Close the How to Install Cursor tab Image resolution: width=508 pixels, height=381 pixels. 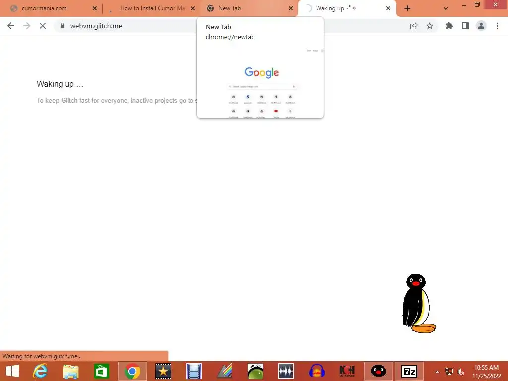[x=193, y=8]
